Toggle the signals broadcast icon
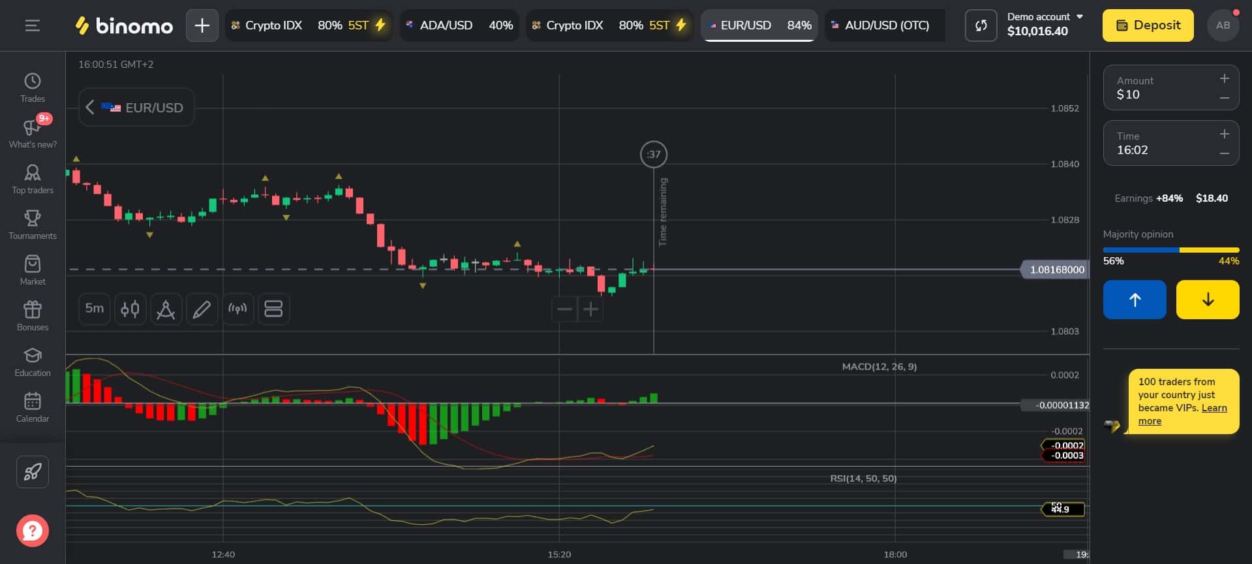Image resolution: width=1252 pixels, height=564 pixels. pyautogui.click(x=237, y=309)
